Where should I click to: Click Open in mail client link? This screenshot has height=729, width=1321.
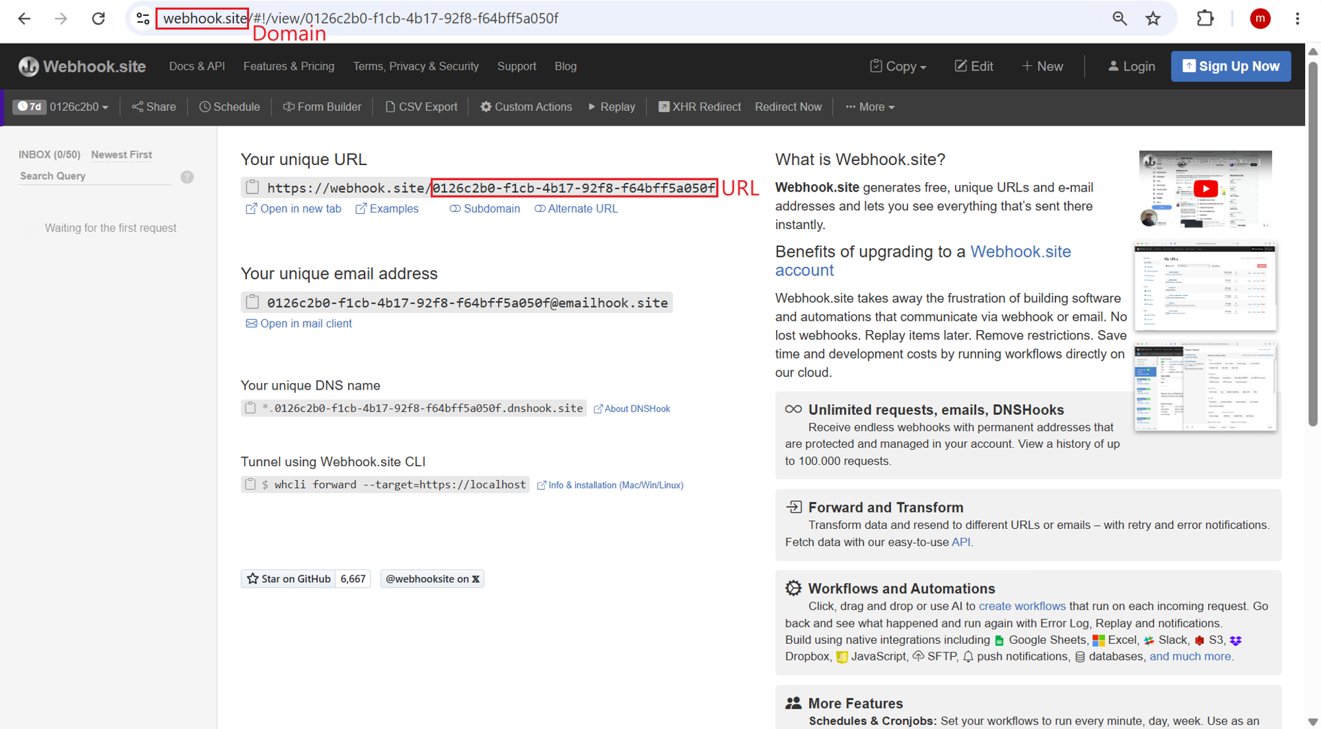(299, 324)
